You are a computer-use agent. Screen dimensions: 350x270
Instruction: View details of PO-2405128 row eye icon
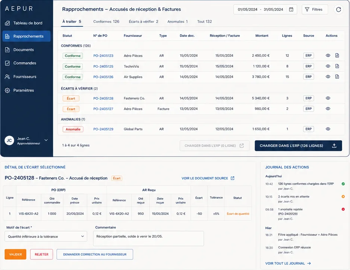[x=328, y=98]
